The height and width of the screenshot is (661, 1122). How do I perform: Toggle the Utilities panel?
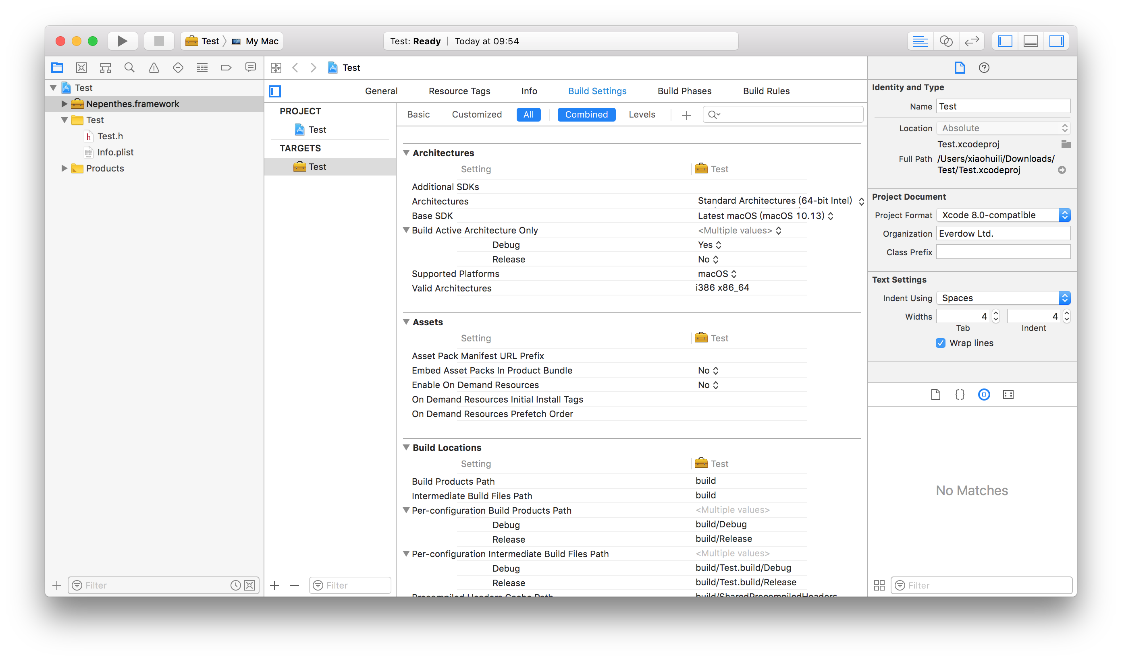click(1057, 41)
